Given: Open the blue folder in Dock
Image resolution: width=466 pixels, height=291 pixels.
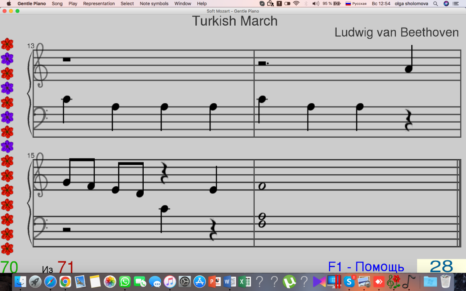Looking at the screenshot, I should tap(430, 282).
